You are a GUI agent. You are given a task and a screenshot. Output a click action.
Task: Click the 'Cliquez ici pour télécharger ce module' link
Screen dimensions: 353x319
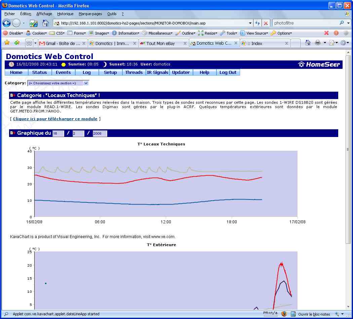click(x=55, y=119)
